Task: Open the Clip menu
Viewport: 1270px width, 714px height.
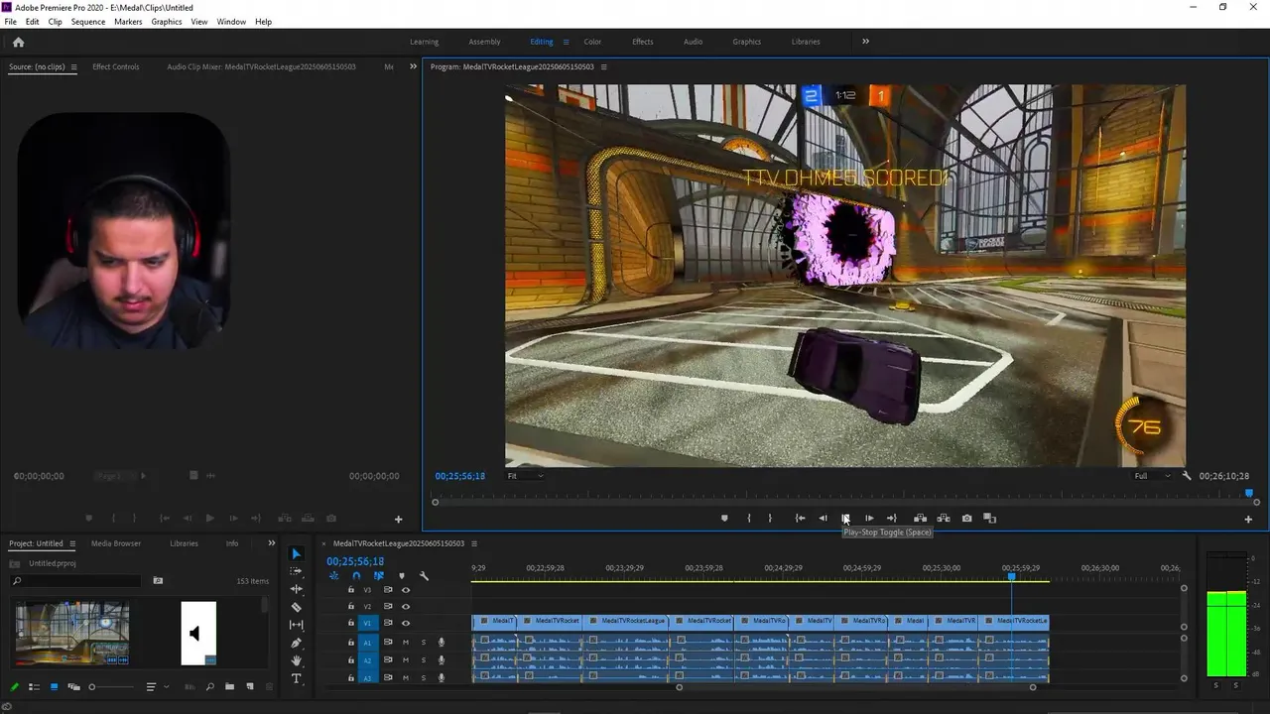Action: click(x=55, y=22)
